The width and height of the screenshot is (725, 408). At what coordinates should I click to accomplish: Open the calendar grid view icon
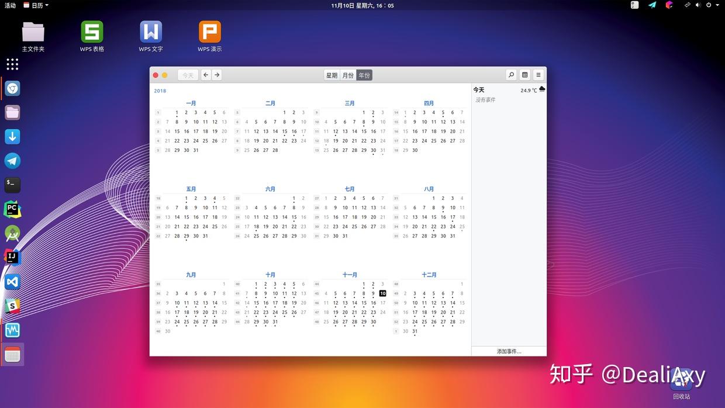tap(524, 75)
